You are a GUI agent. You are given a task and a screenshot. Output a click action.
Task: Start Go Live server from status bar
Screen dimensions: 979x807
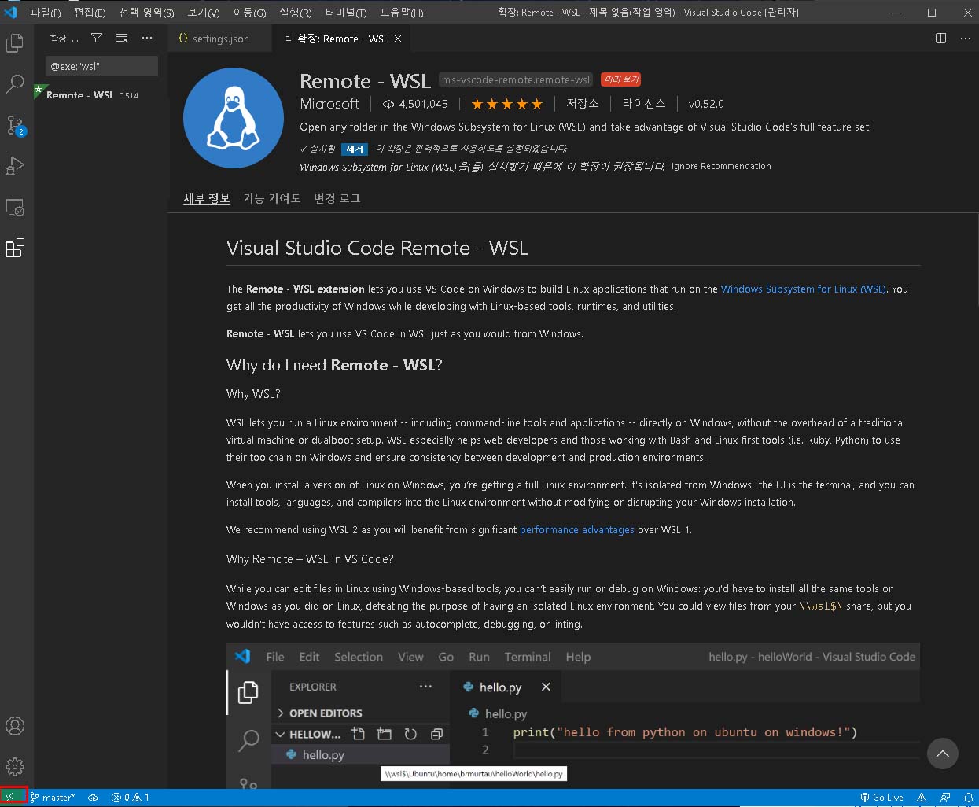[x=882, y=798]
